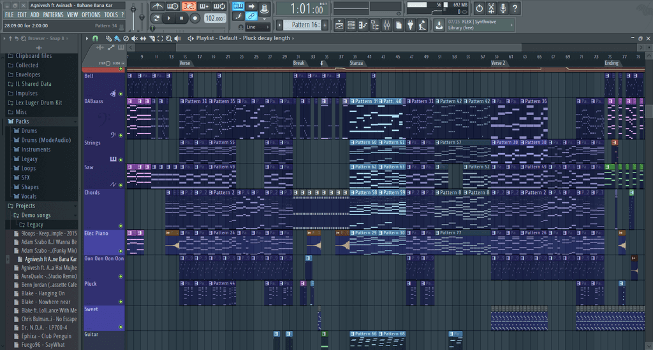
Task: Toggle the blend recording overdub icon
Action: (204, 6)
